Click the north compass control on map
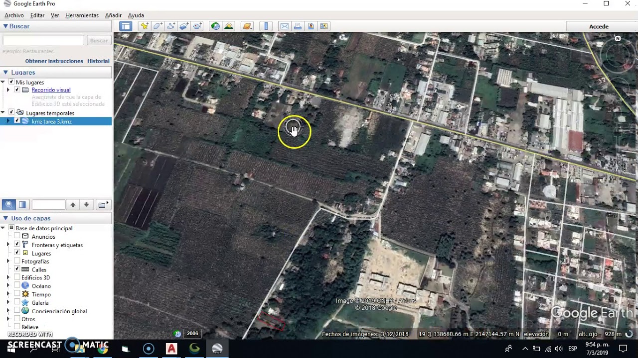The height and width of the screenshot is (358, 638). 618,38
